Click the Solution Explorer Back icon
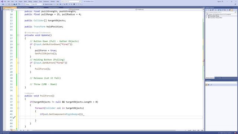Screen dimensions: 238x134 (207, 10)
